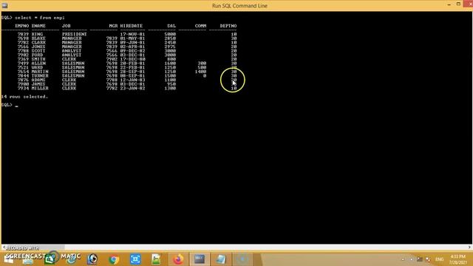This screenshot has width=473, height=266.
Task: Click the name ALLEN in results
Action: (38, 64)
